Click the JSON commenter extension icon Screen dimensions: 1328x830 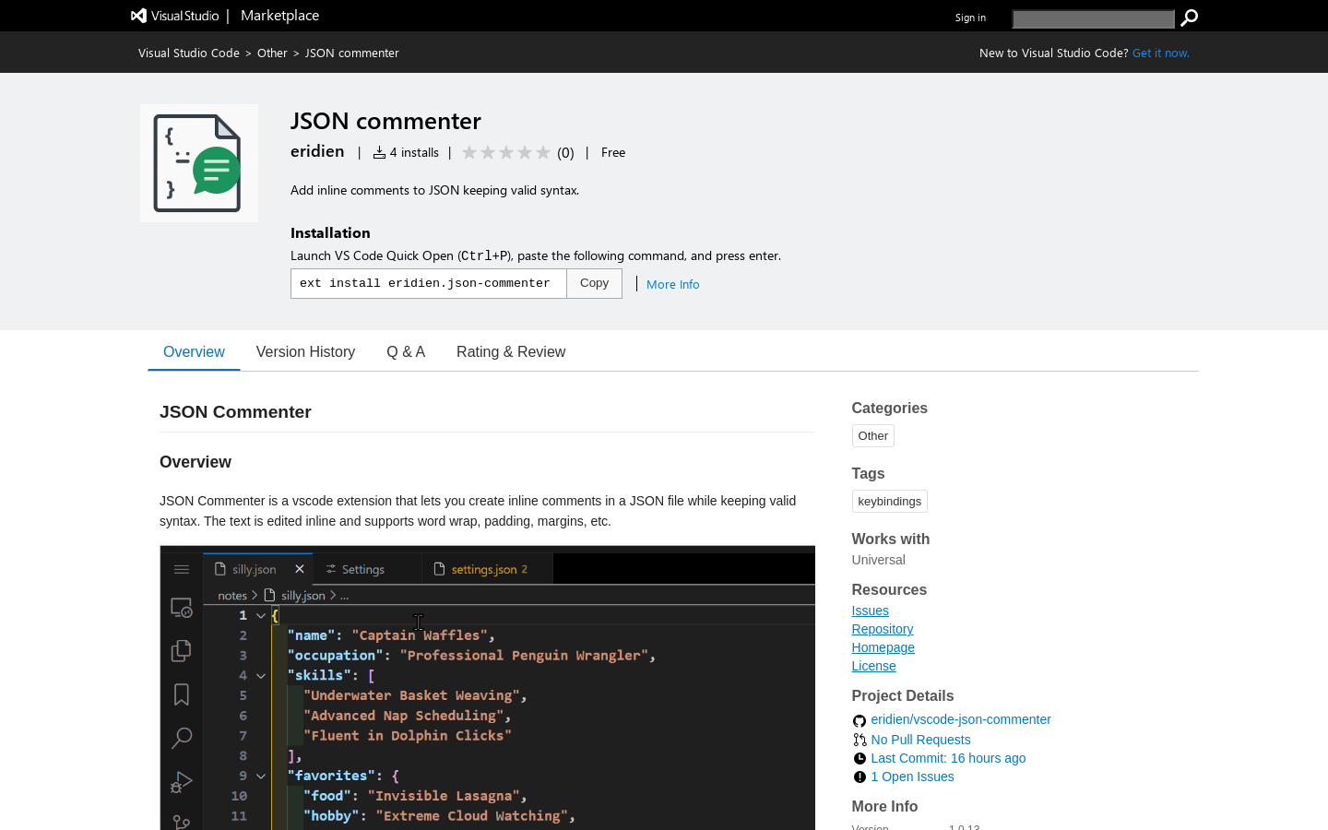[199, 163]
